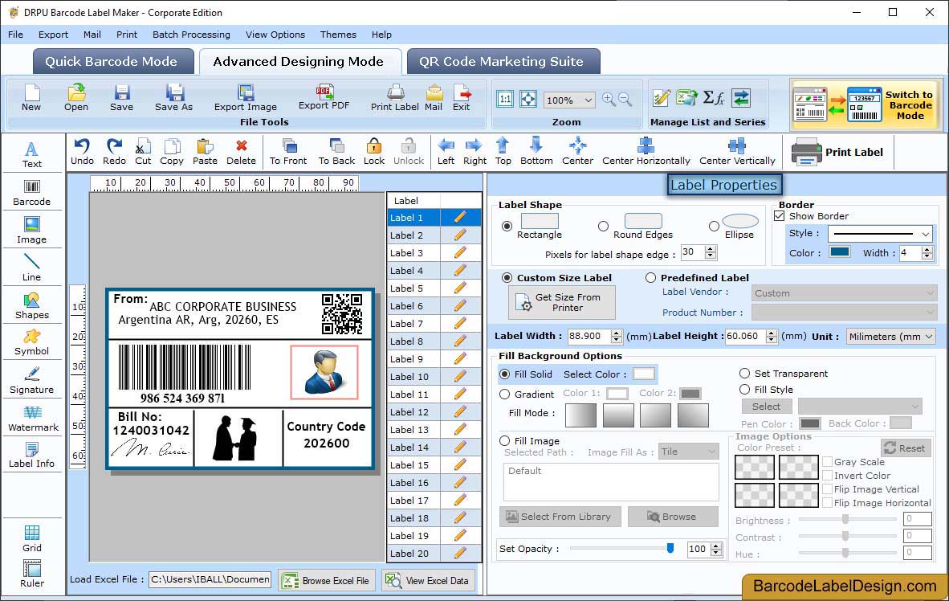This screenshot has width=949, height=601.
Task: Open the File menu
Action: point(16,35)
